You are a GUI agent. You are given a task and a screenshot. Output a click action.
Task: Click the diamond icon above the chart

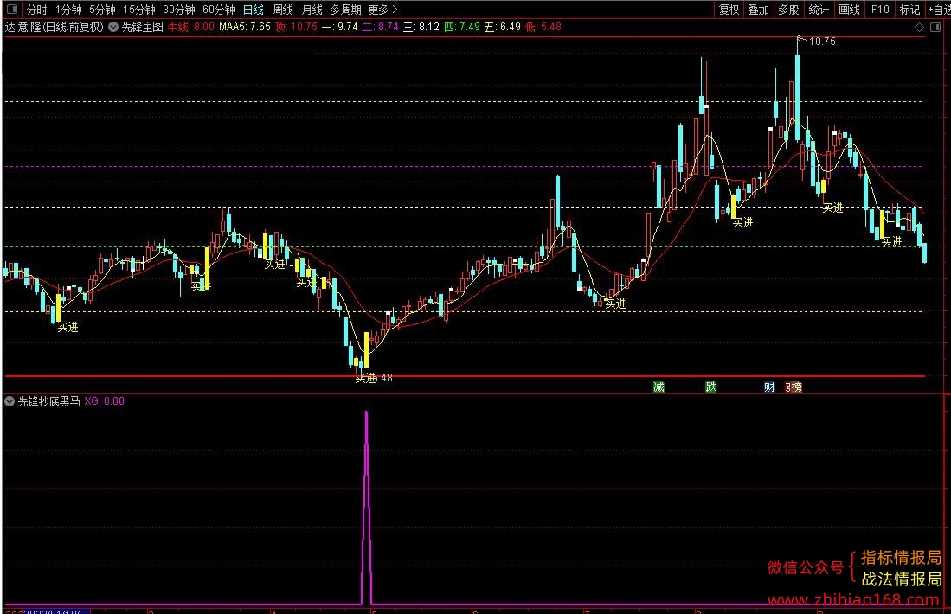tap(920, 28)
